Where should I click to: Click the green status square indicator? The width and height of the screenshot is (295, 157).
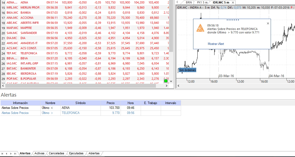click(166, 81)
